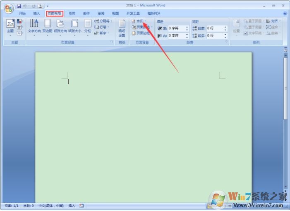Select the 页面布局 ribbon tab
Screen dimensions: 290x211
pos(55,13)
